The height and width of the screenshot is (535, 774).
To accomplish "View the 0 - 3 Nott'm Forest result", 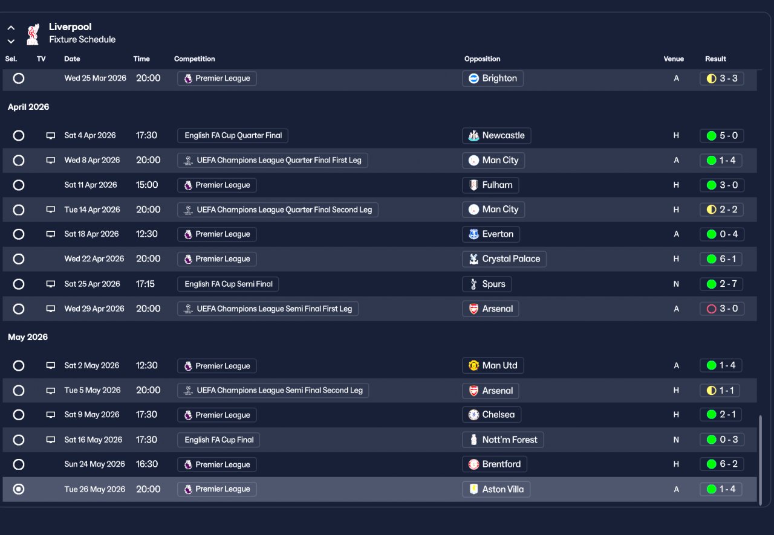I will [x=722, y=440].
